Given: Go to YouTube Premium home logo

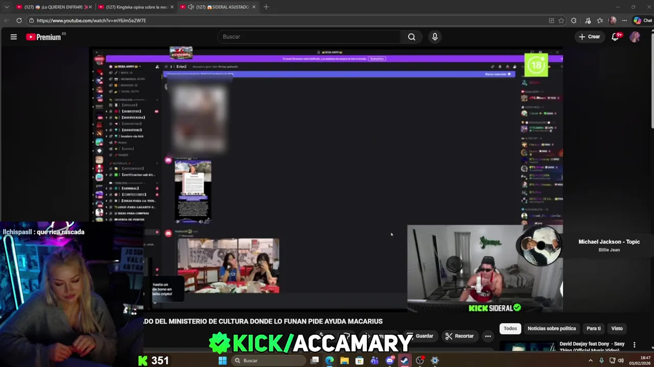Looking at the screenshot, I should (44, 37).
